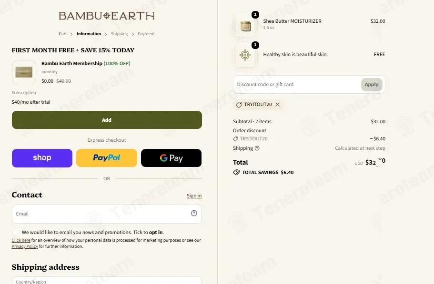Click the Shea Butter Moisturizer thumbnail
Screen dimensions: 434x284
pyautogui.click(x=245, y=25)
